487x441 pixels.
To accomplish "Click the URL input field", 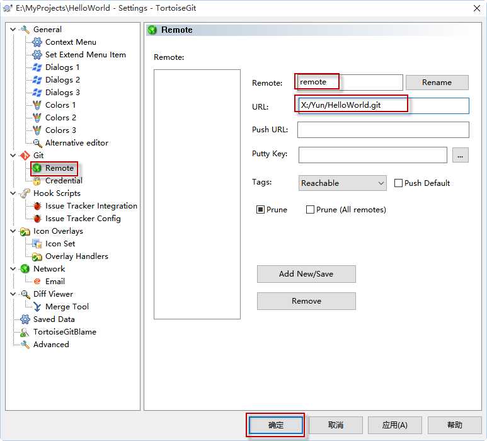I will pyautogui.click(x=383, y=106).
